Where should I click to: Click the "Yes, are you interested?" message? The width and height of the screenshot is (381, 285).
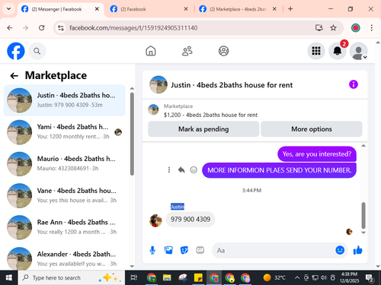point(317,154)
